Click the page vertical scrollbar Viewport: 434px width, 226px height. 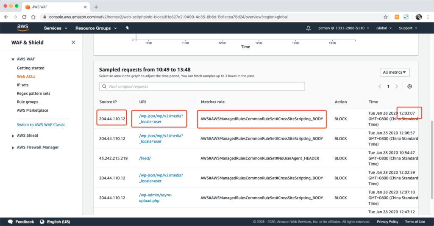pos(432,160)
